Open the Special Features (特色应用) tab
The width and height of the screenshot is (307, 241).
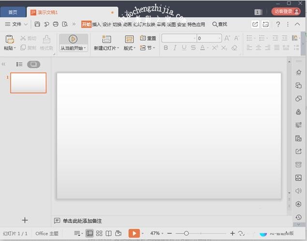pyautogui.click(x=196, y=24)
